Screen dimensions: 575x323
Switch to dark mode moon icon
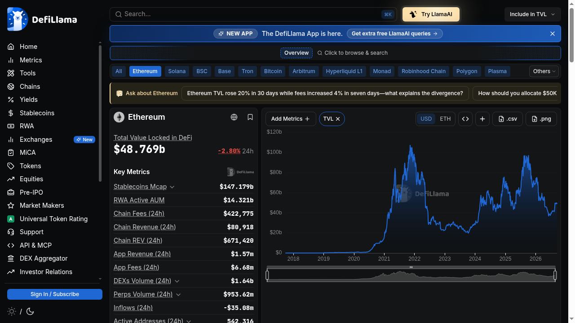(30, 311)
